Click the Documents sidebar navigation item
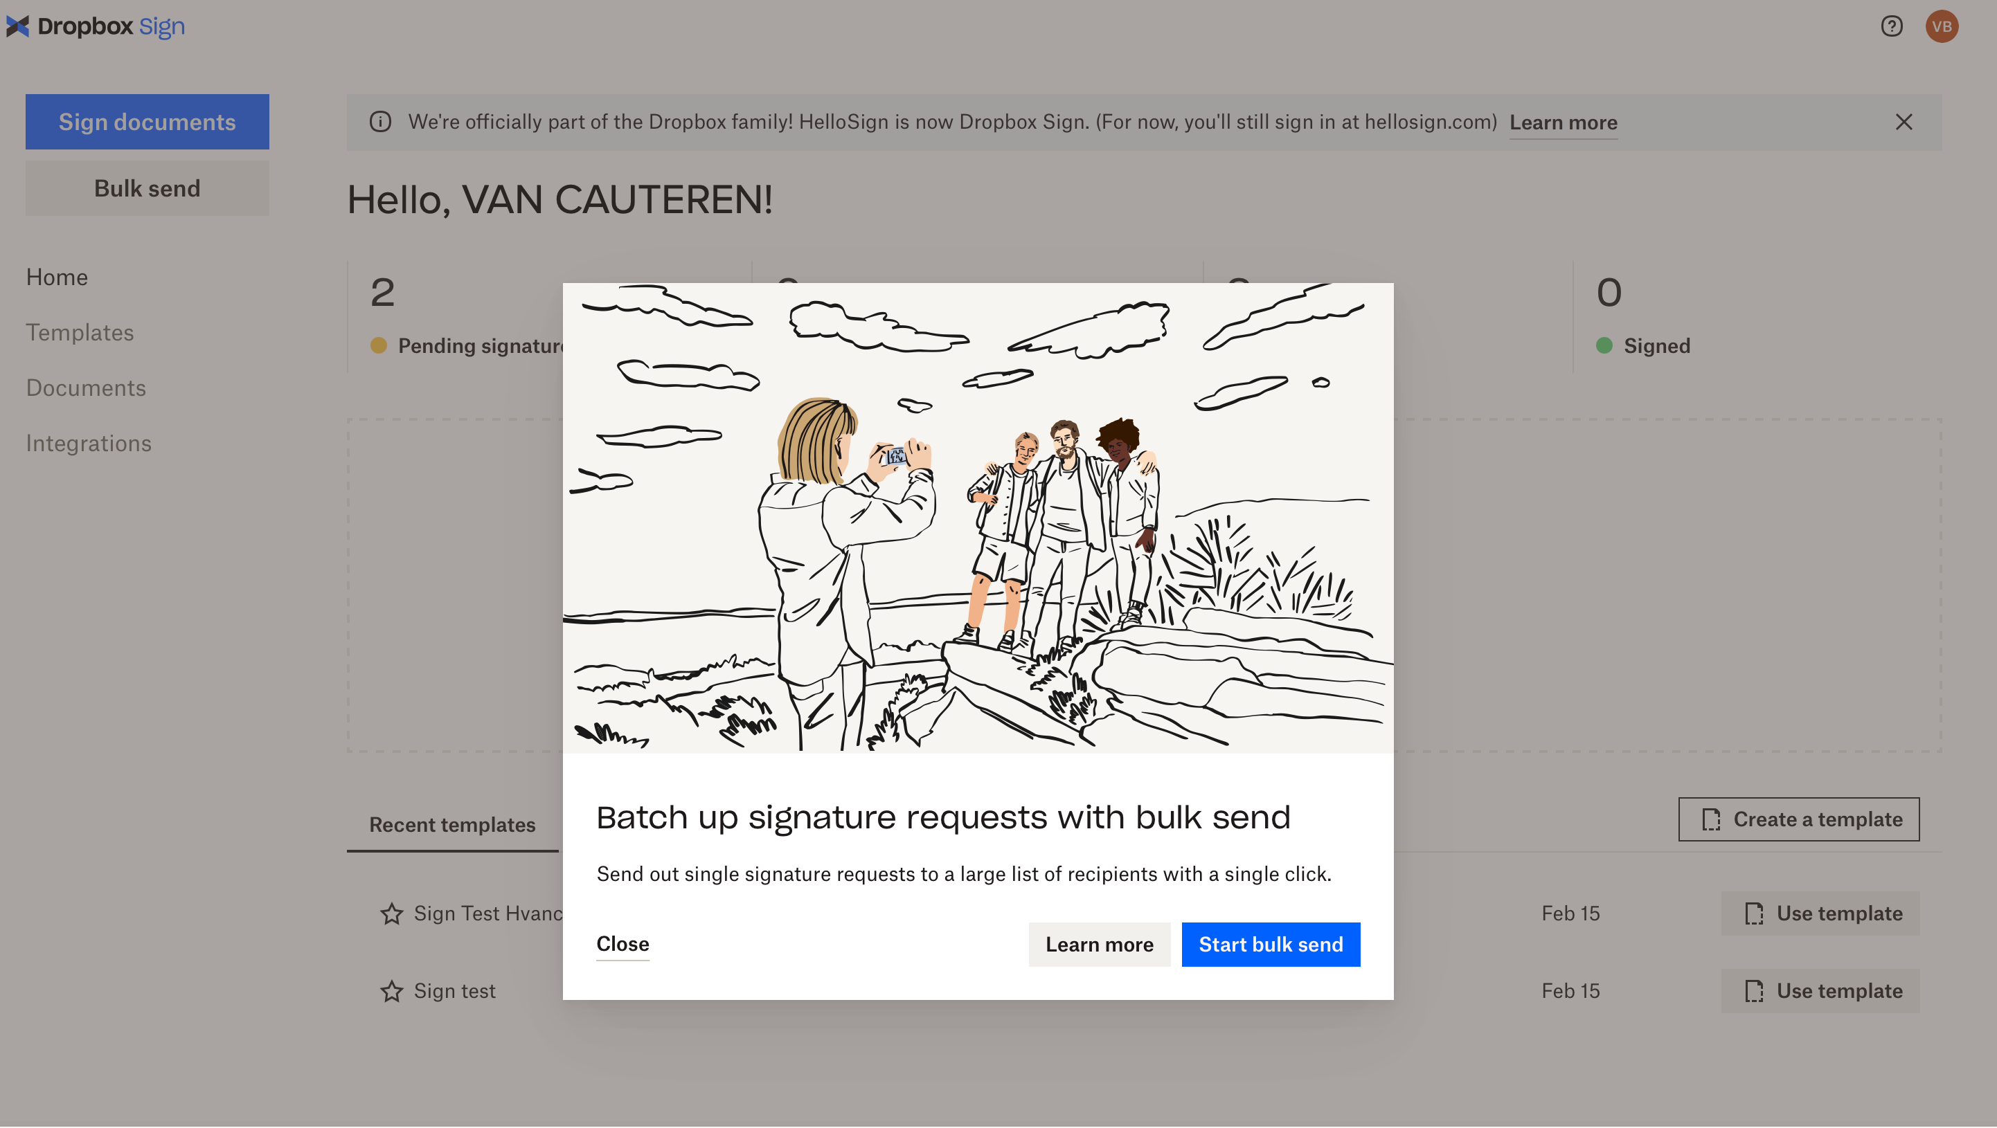 [x=85, y=388]
